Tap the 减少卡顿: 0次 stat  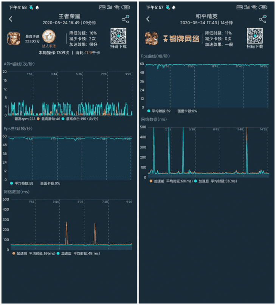[218, 39]
